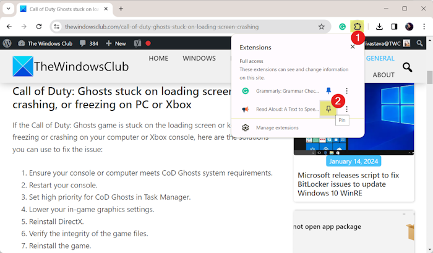
Task: Unpin Grammarly extension
Action: tap(328, 90)
